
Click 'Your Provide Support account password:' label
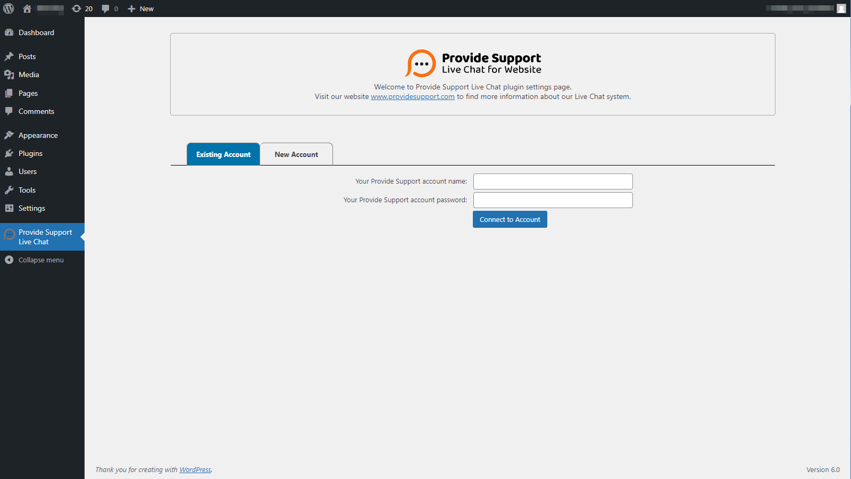[405, 200]
